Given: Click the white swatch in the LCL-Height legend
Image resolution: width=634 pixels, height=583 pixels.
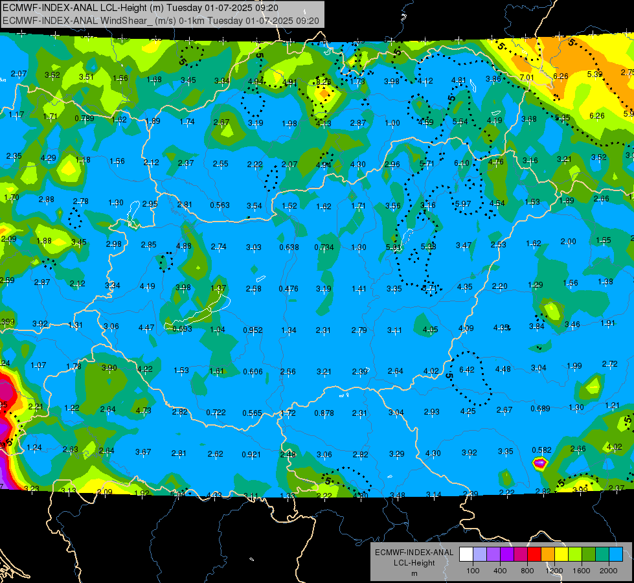Looking at the screenshot, I should [466, 554].
